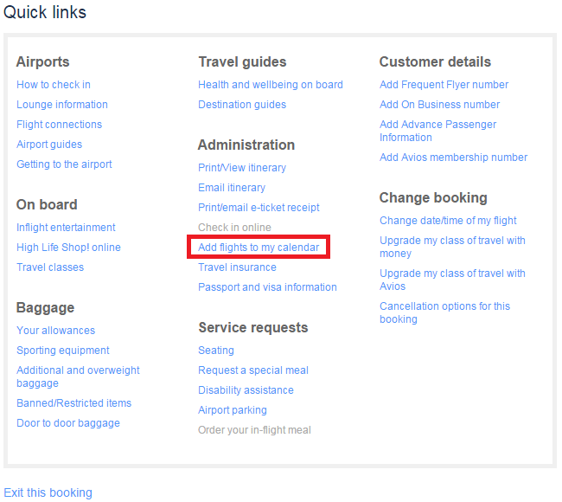Viewport: 562px width, 502px height.
Task: Click greyed Order your in-flight meal
Action: (254, 430)
